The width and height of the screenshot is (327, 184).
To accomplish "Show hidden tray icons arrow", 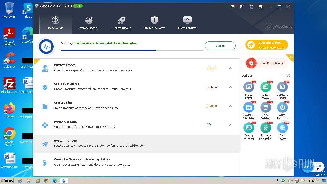I will coord(277,181).
